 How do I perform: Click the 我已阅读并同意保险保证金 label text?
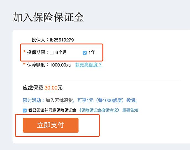coord(52,110)
